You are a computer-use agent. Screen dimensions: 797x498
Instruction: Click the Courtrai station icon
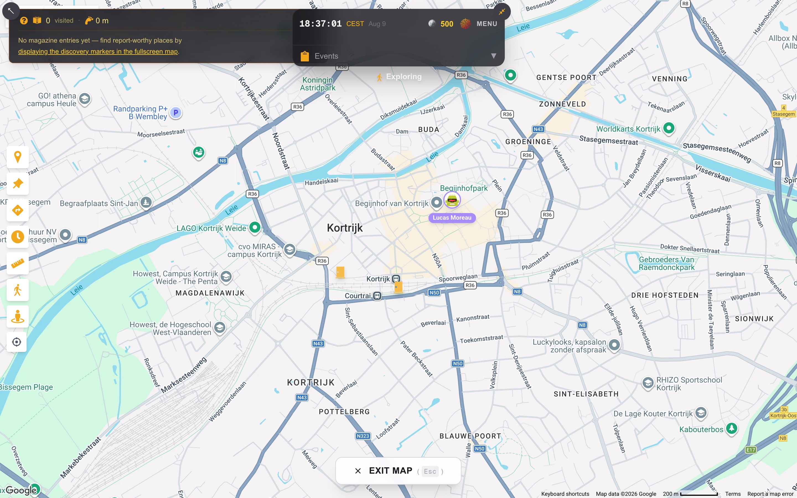click(377, 296)
